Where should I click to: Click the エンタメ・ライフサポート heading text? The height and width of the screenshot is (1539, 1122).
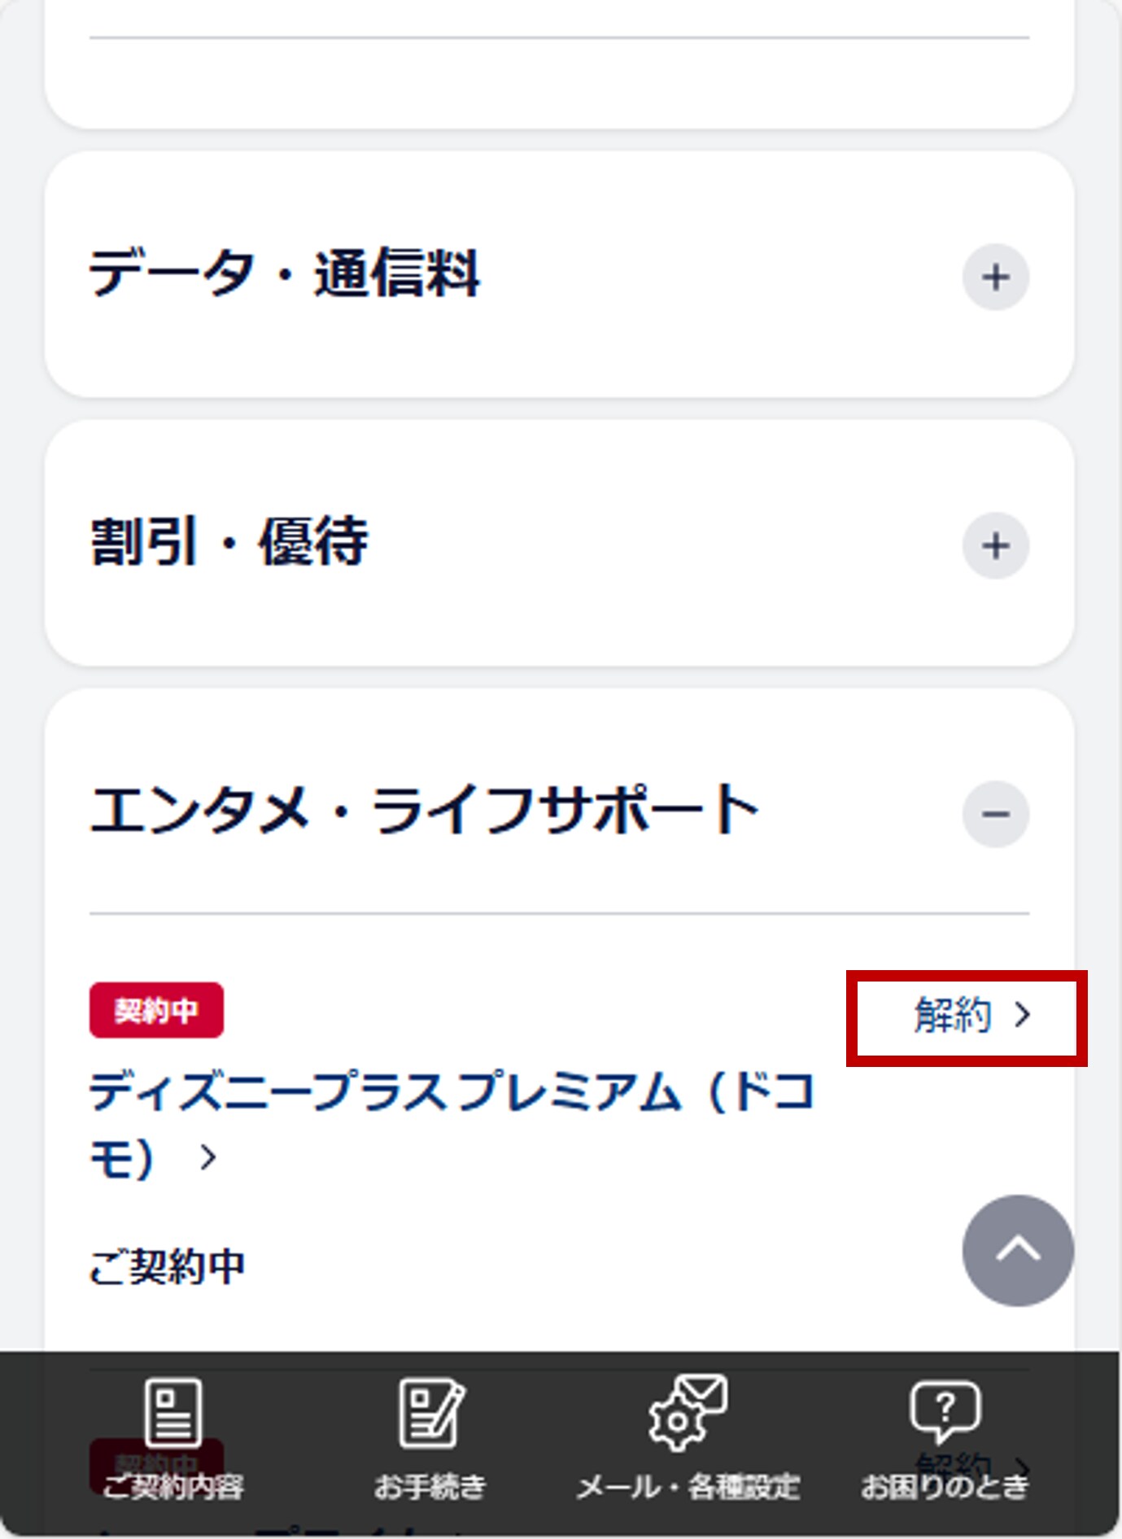pos(424,811)
